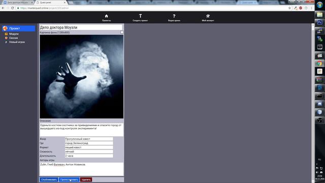
Task: Open the Мой аккаунт tools icon
Action: click(208, 16)
